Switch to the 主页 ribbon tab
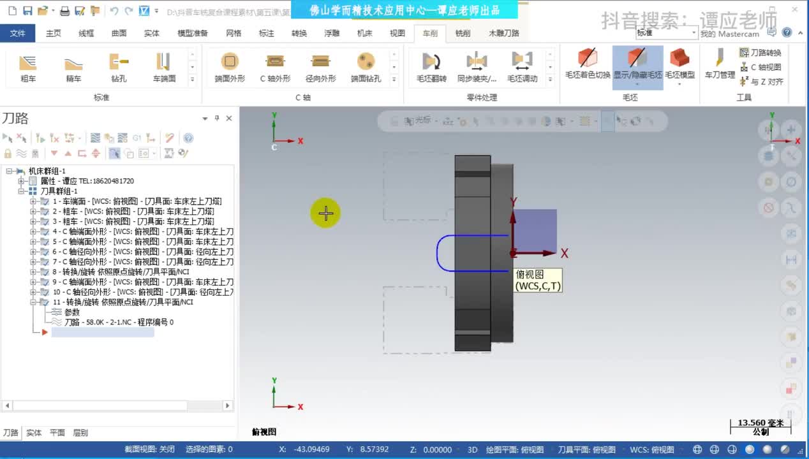This screenshot has height=459, width=809. click(54, 33)
